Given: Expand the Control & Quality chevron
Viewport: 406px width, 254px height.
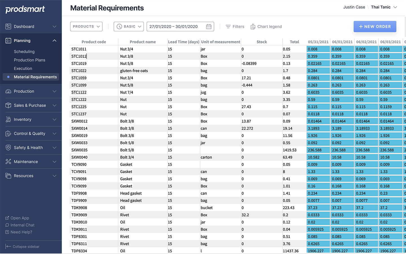Looking at the screenshot, I should pos(54,134).
